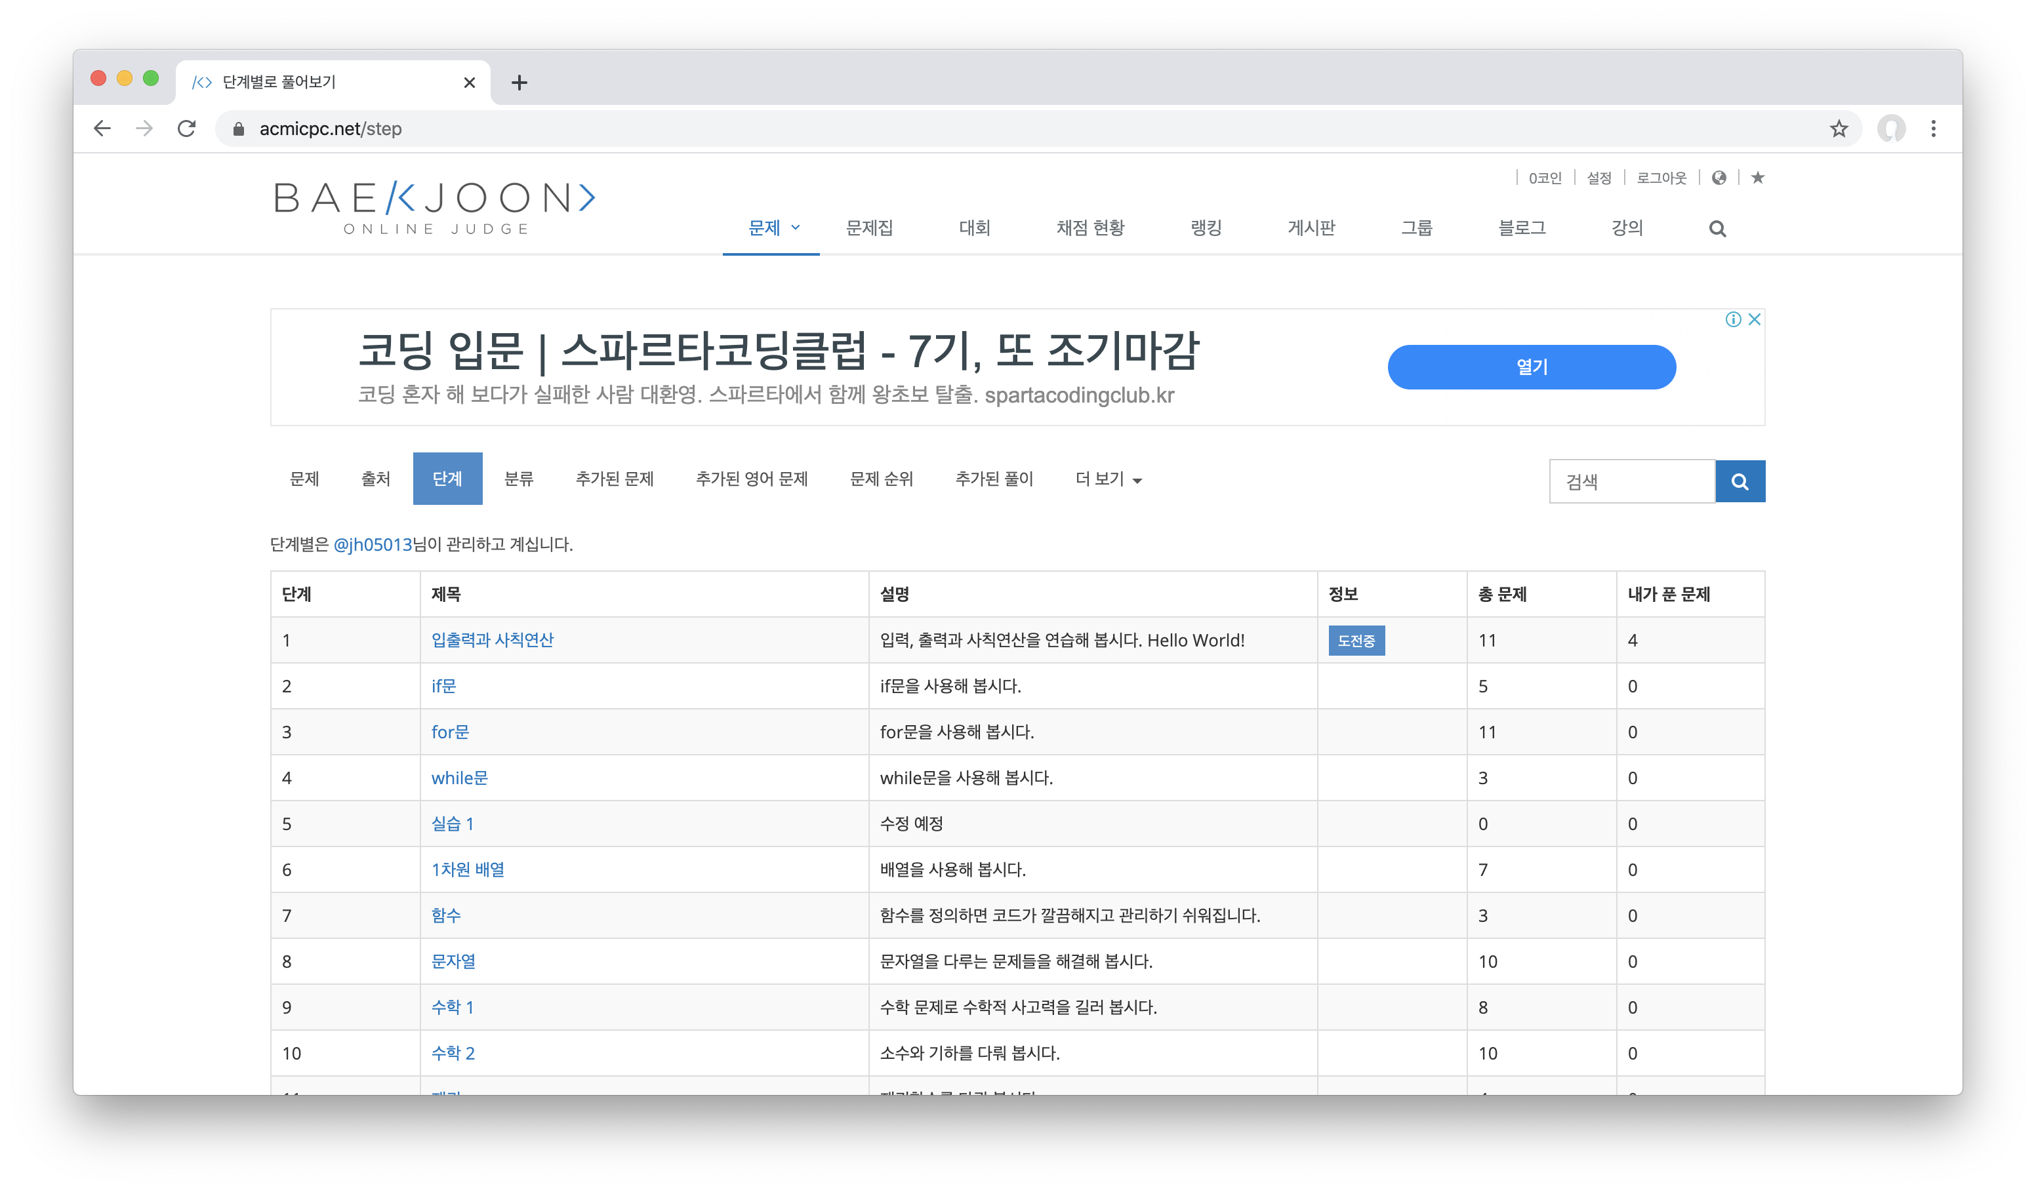
Task: Click the blue 열기 ad button
Action: (1531, 367)
